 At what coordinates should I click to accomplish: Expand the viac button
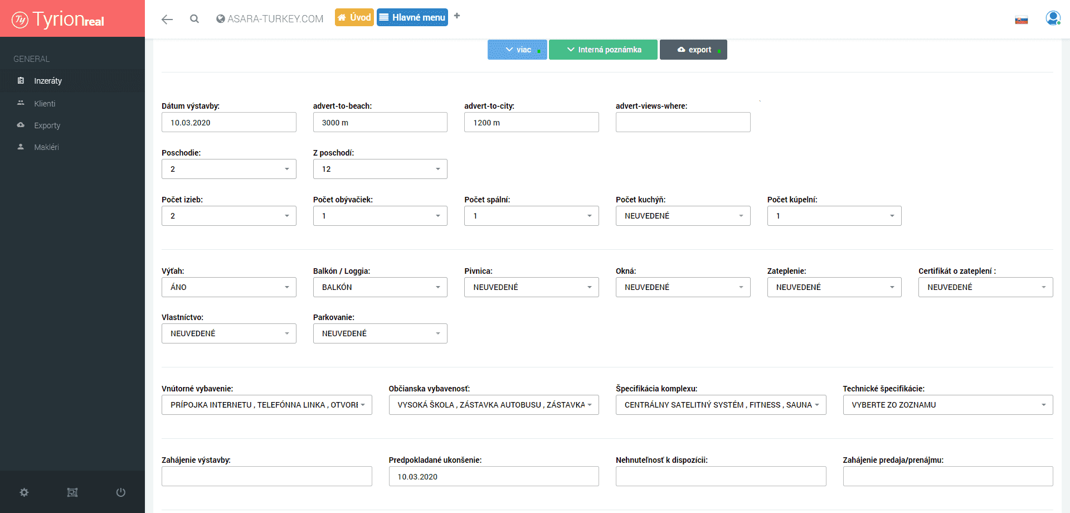(517, 50)
